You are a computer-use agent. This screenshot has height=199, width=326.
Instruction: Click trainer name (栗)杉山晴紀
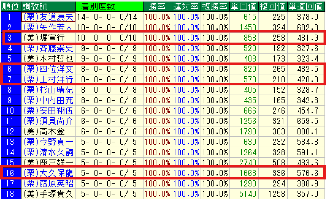click(x=48, y=90)
